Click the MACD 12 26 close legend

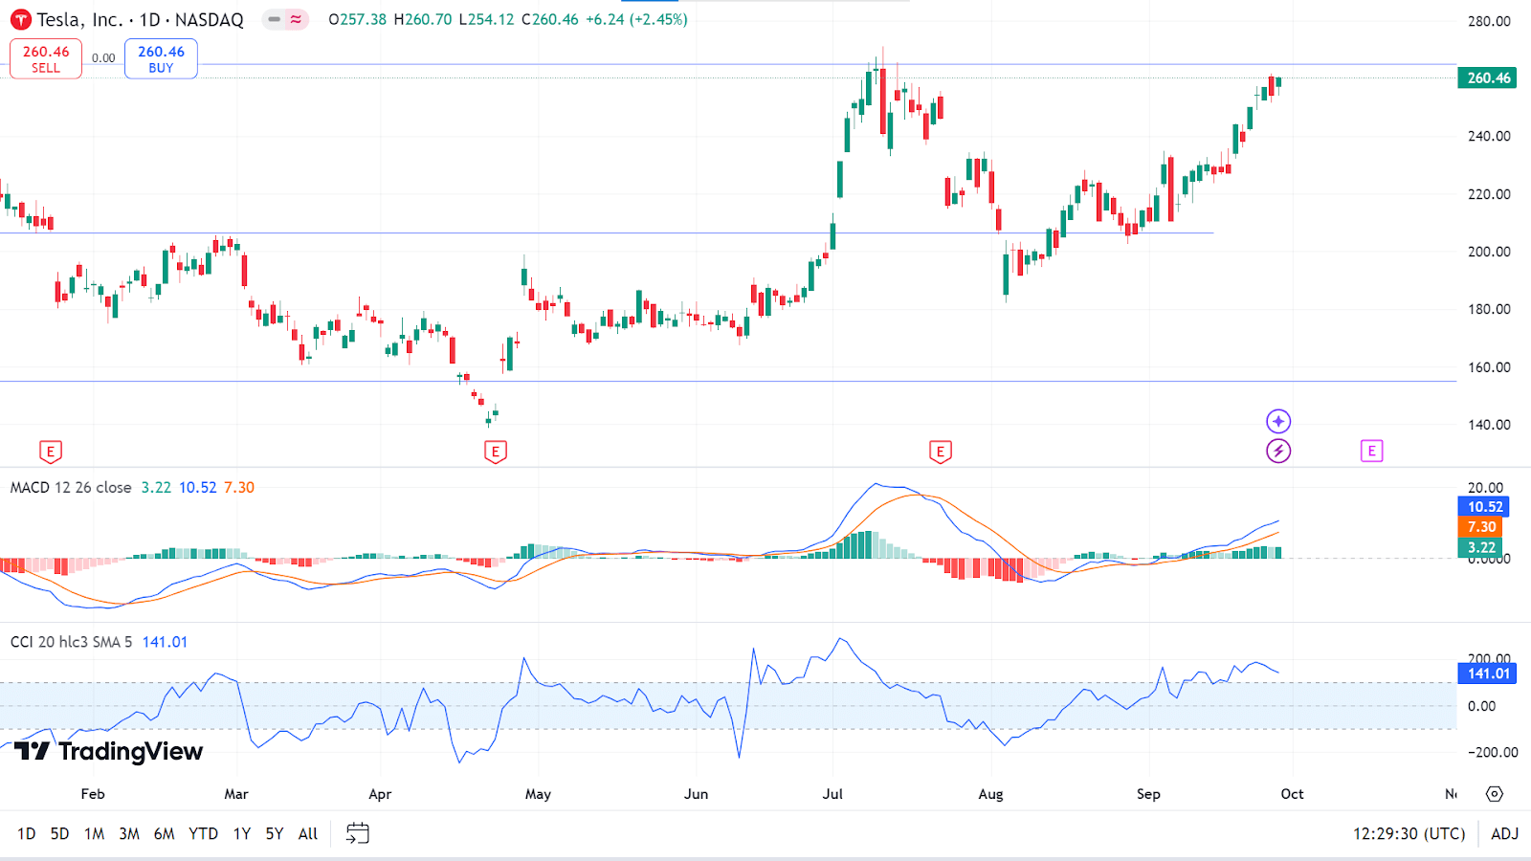71,488
